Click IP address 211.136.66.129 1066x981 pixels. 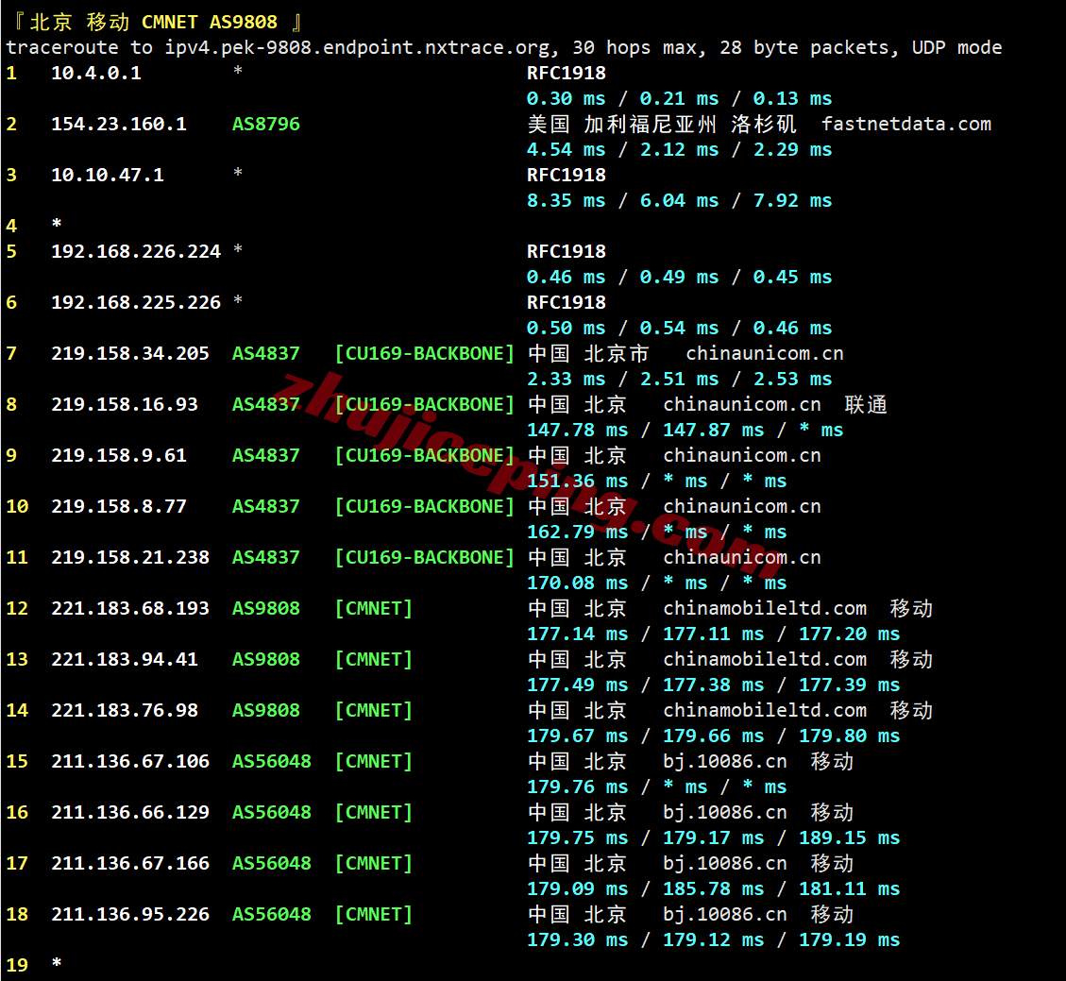130,812
